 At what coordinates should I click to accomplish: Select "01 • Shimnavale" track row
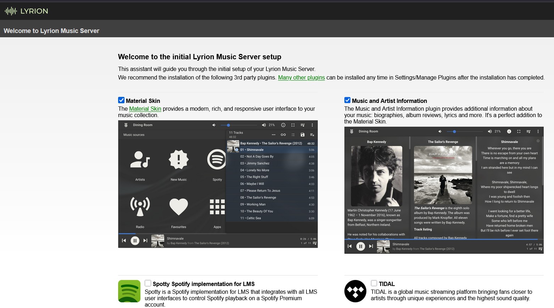[272, 150]
